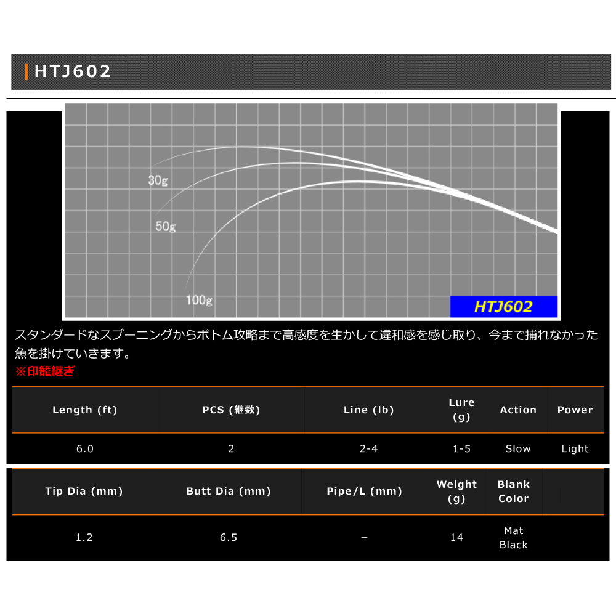The width and height of the screenshot is (616, 616).
Task: Click the HTJ602 header title text
Action: tap(73, 71)
